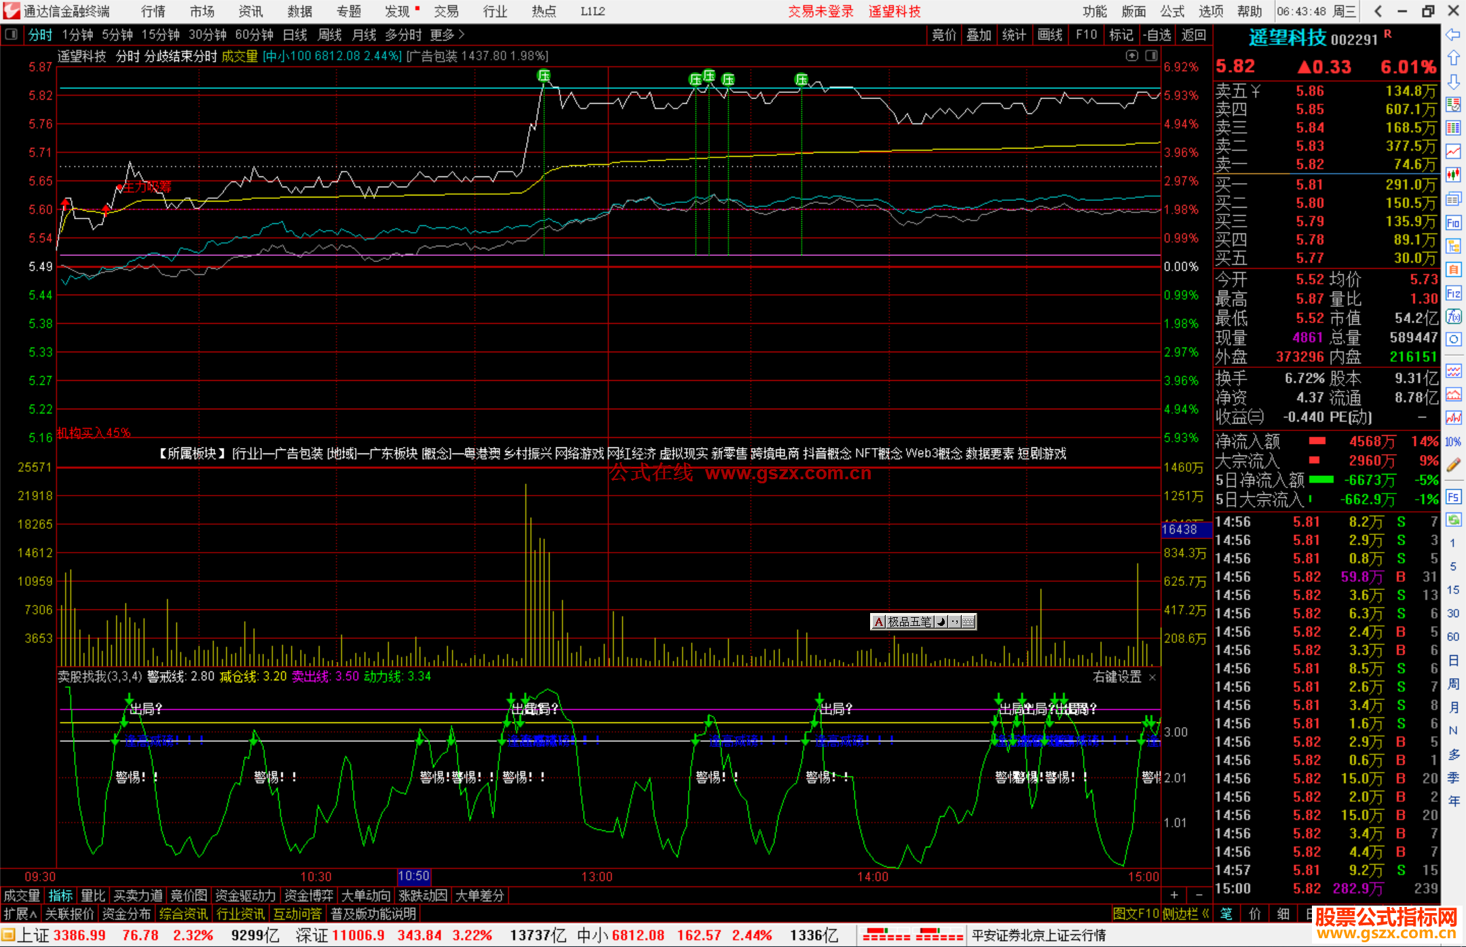This screenshot has width=1466, height=947.
Task: Toggle the 叠加 overlay option
Action: coord(979,35)
